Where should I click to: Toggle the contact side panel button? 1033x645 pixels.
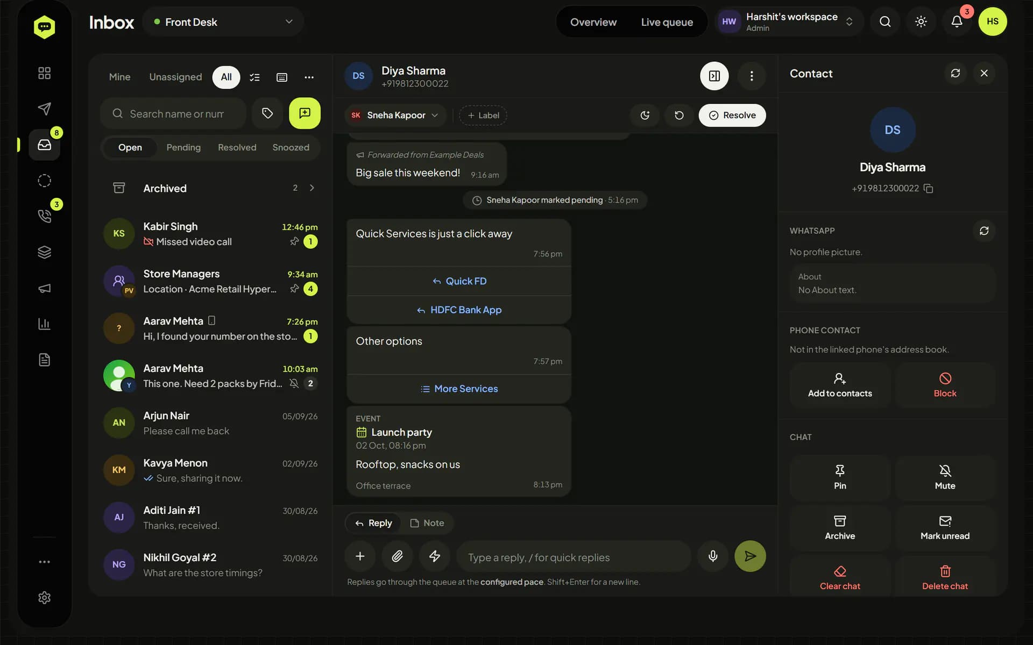714,76
